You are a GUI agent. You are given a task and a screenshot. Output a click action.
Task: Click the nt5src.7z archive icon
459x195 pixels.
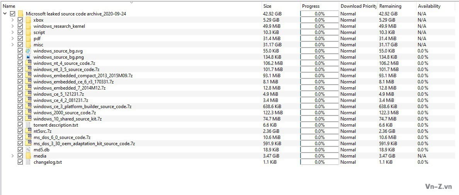28,131
